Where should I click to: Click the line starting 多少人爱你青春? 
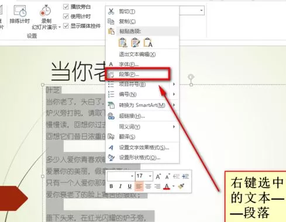pos(75,159)
